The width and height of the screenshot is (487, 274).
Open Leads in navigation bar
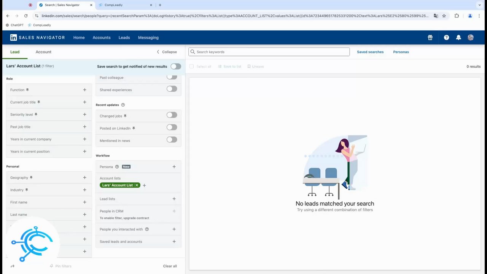[124, 38]
